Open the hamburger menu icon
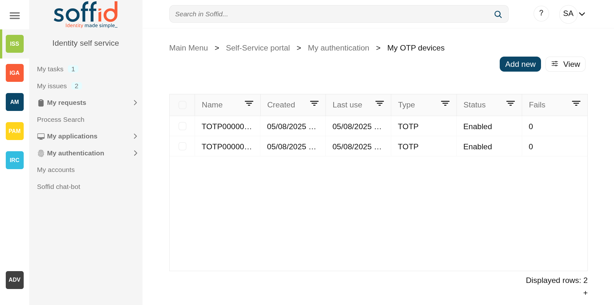This screenshot has width=614, height=305. (x=14, y=15)
